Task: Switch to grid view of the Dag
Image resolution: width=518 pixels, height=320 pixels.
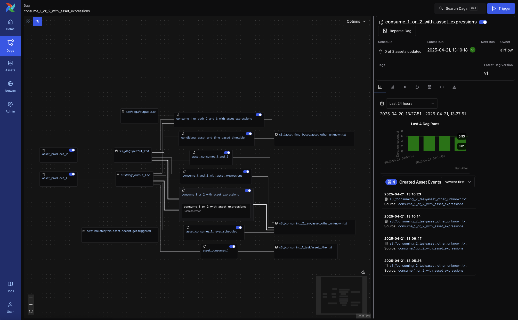Action: pos(28,21)
